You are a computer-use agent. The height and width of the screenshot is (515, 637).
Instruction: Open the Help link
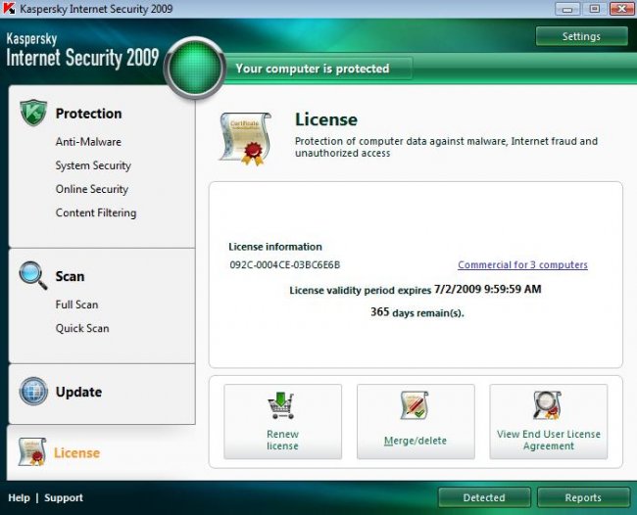(x=19, y=497)
